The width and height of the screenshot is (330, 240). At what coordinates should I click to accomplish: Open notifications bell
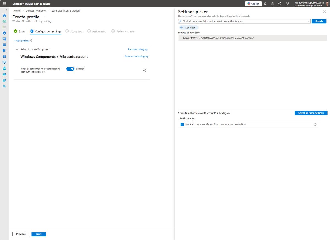click(x=265, y=4)
